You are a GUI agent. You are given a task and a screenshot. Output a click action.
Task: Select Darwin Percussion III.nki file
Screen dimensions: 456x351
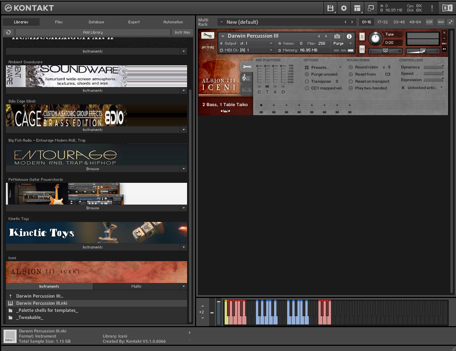pos(96,303)
